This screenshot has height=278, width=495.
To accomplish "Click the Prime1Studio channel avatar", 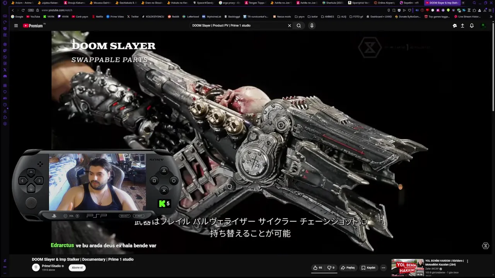I will (36, 267).
